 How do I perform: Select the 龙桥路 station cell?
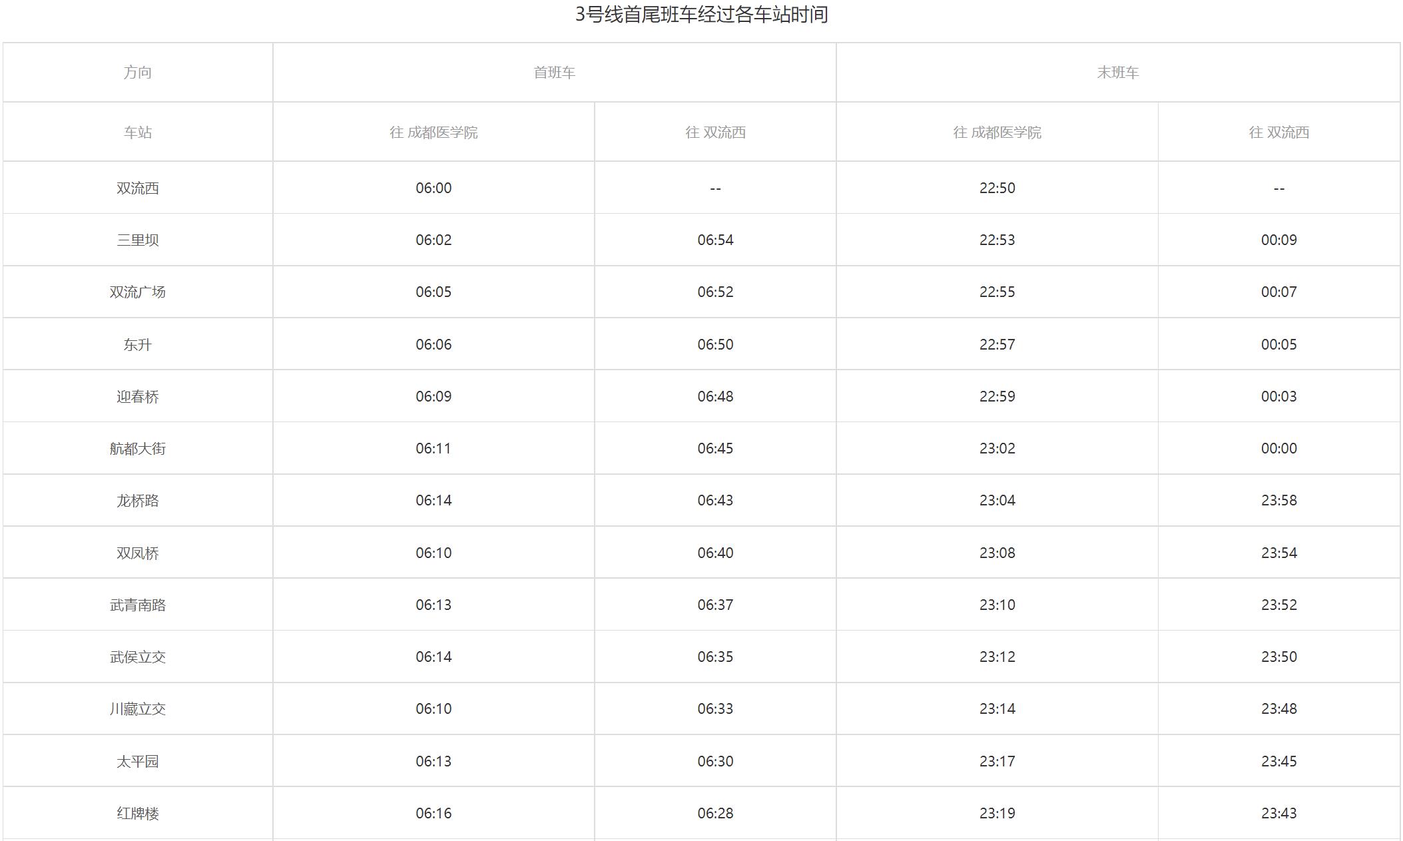(138, 500)
